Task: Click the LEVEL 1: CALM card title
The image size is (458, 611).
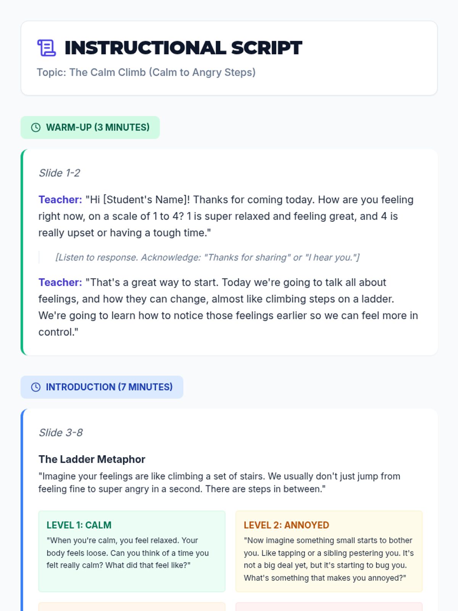Action: coord(79,525)
